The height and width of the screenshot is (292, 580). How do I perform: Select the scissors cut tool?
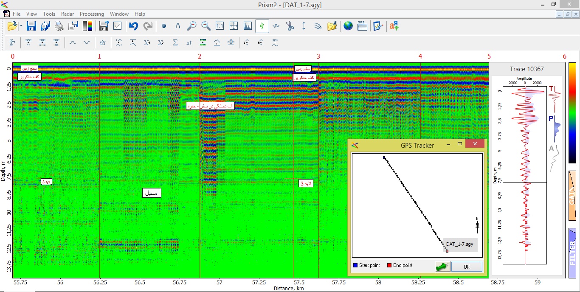290,26
